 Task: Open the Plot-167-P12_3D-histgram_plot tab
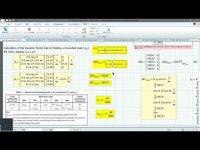tap(86, 40)
